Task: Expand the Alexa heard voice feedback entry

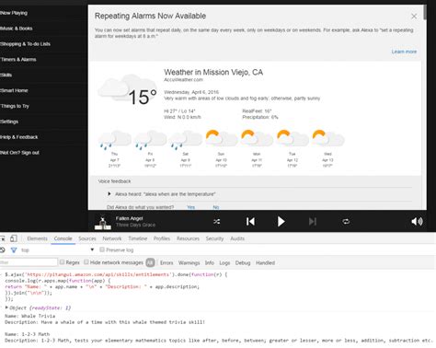Action: 109,194
